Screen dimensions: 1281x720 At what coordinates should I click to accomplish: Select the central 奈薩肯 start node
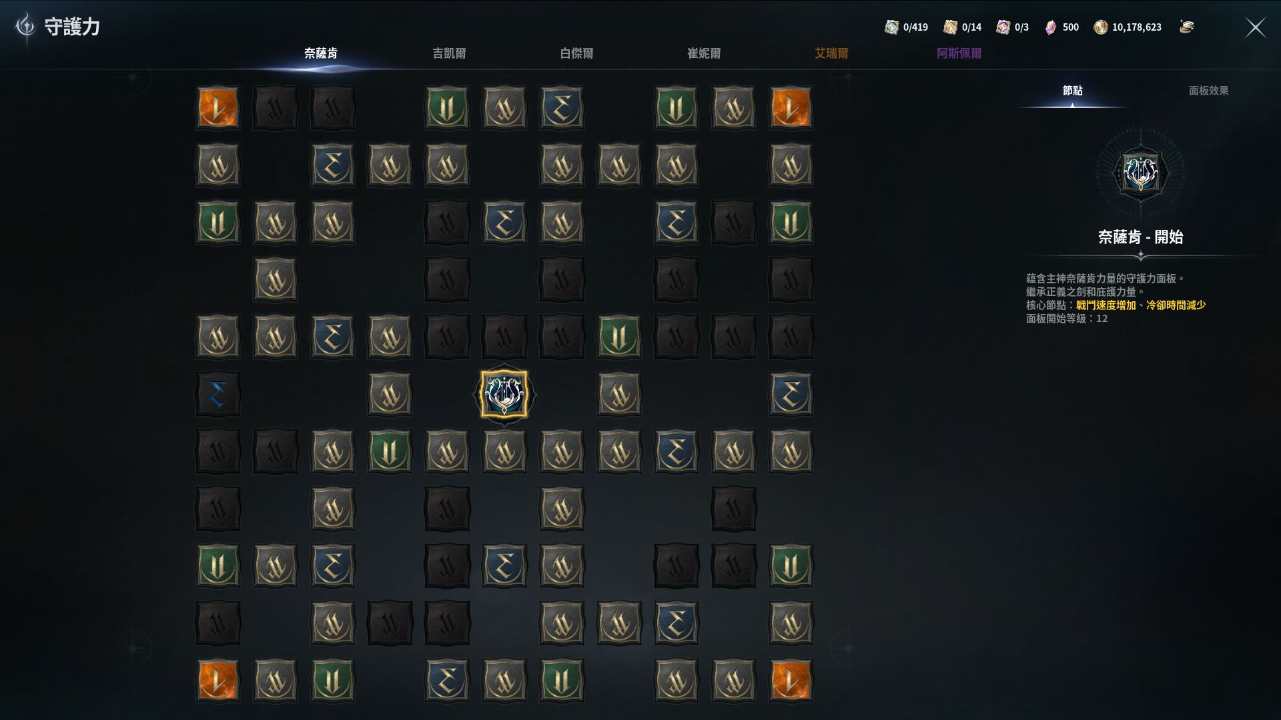pyautogui.click(x=504, y=394)
